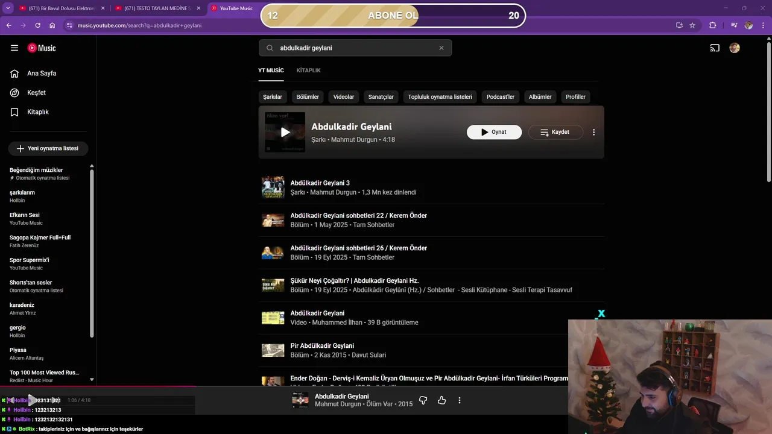Close the webcam overlay with blue X

(x=601, y=314)
